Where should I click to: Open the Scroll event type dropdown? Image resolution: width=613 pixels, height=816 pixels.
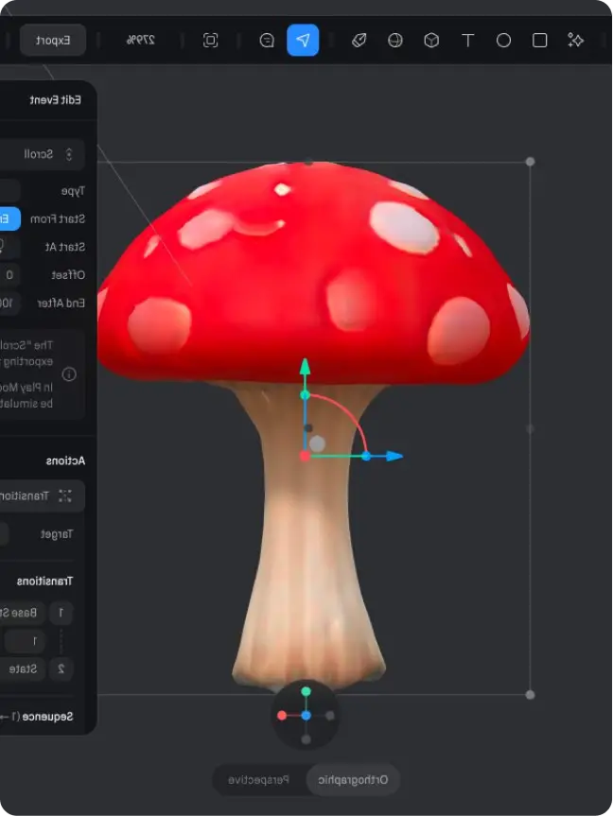pyautogui.click(x=43, y=154)
